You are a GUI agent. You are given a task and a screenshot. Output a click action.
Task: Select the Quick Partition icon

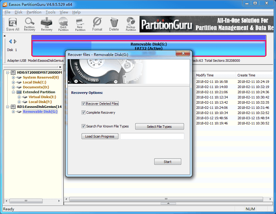click(x=63, y=24)
